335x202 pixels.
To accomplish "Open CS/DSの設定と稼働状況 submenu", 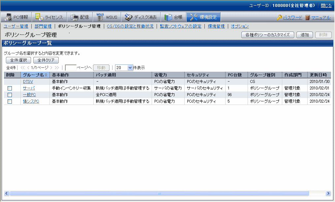I will (130, 26).
